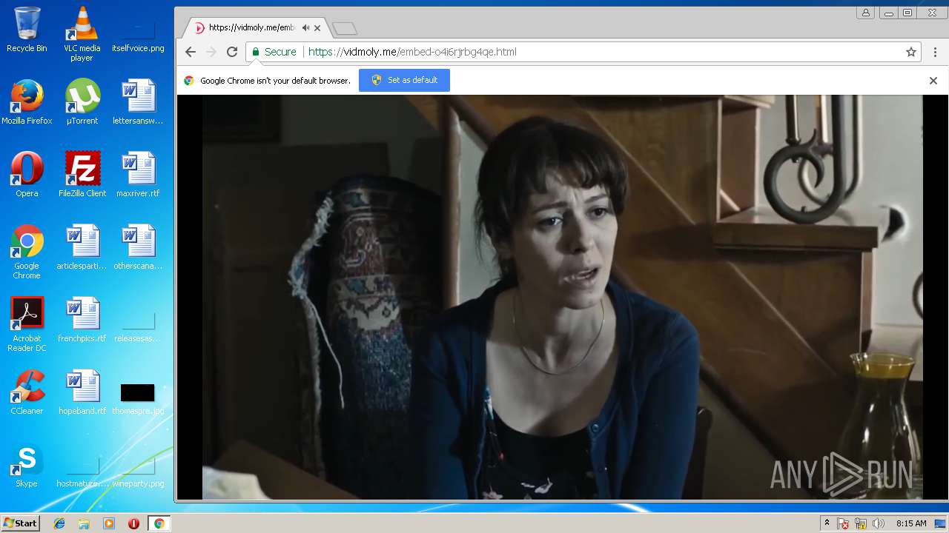The height and width of the screenshot is (533, 949).
Task: Open Google Chrome desktop shortcut
Action: pyautogui.click(x=27, y=252)
